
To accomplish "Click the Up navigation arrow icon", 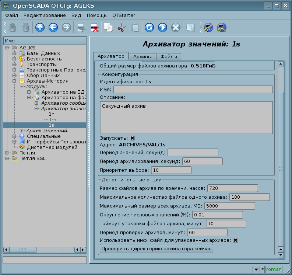I will (39, 27).
